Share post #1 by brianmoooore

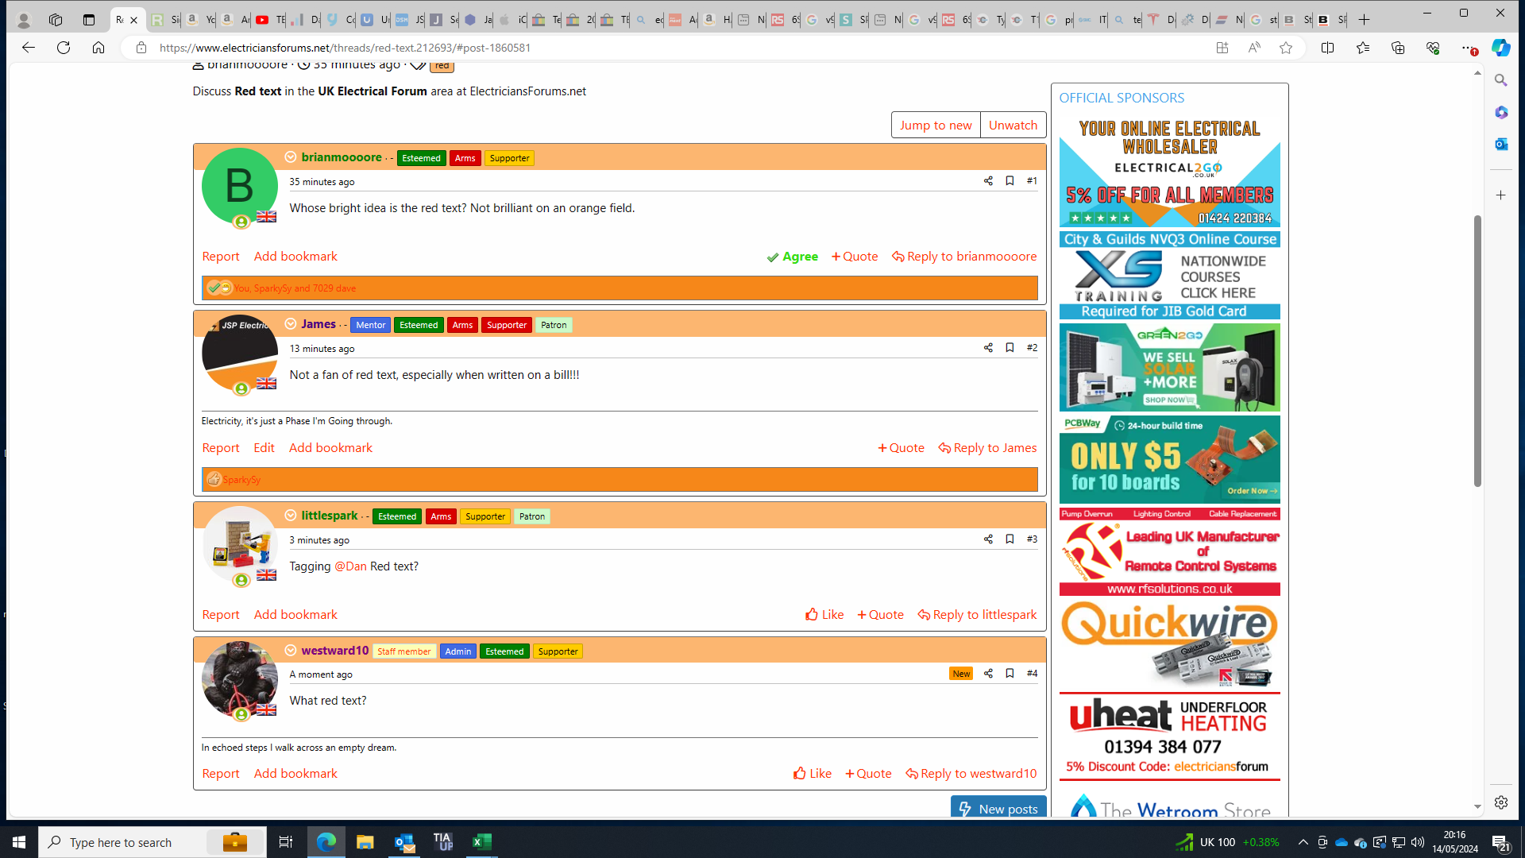[988, 181]
